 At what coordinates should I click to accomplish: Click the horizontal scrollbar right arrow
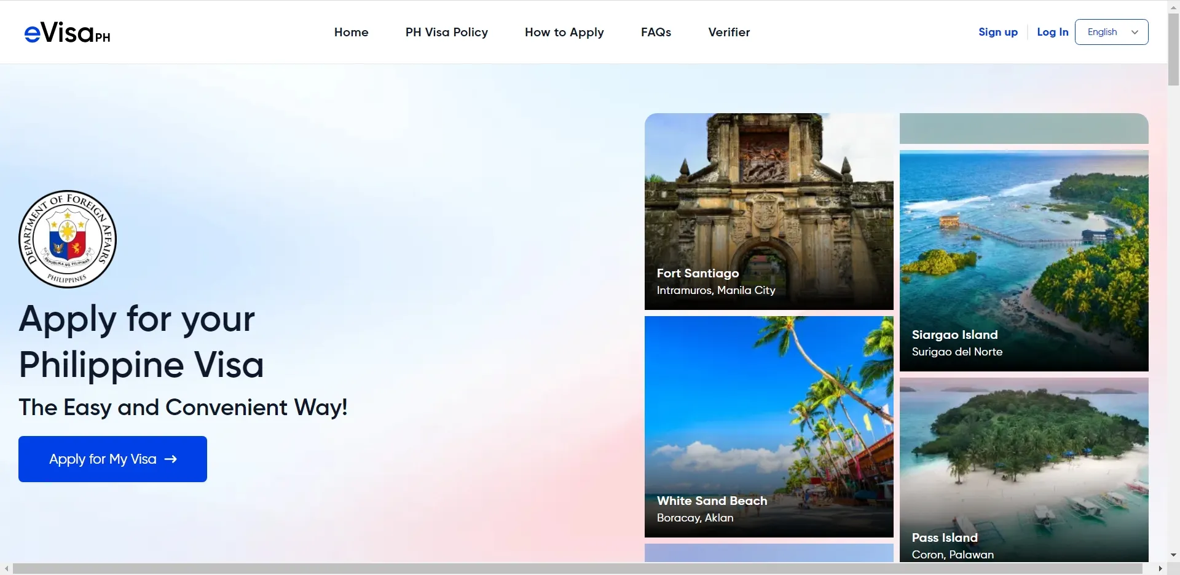click(x=1160, y=569)
